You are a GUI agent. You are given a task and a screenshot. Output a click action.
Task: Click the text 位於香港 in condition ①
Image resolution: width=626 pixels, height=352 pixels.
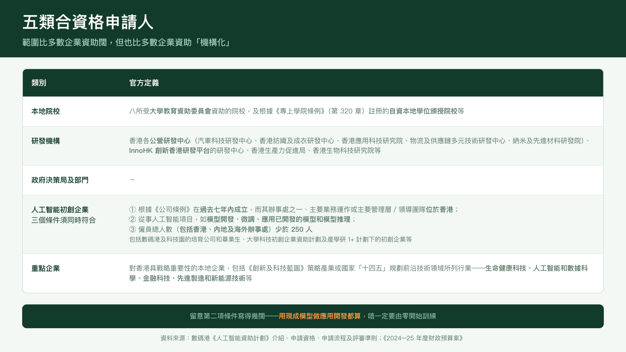(x=440, y=210)
